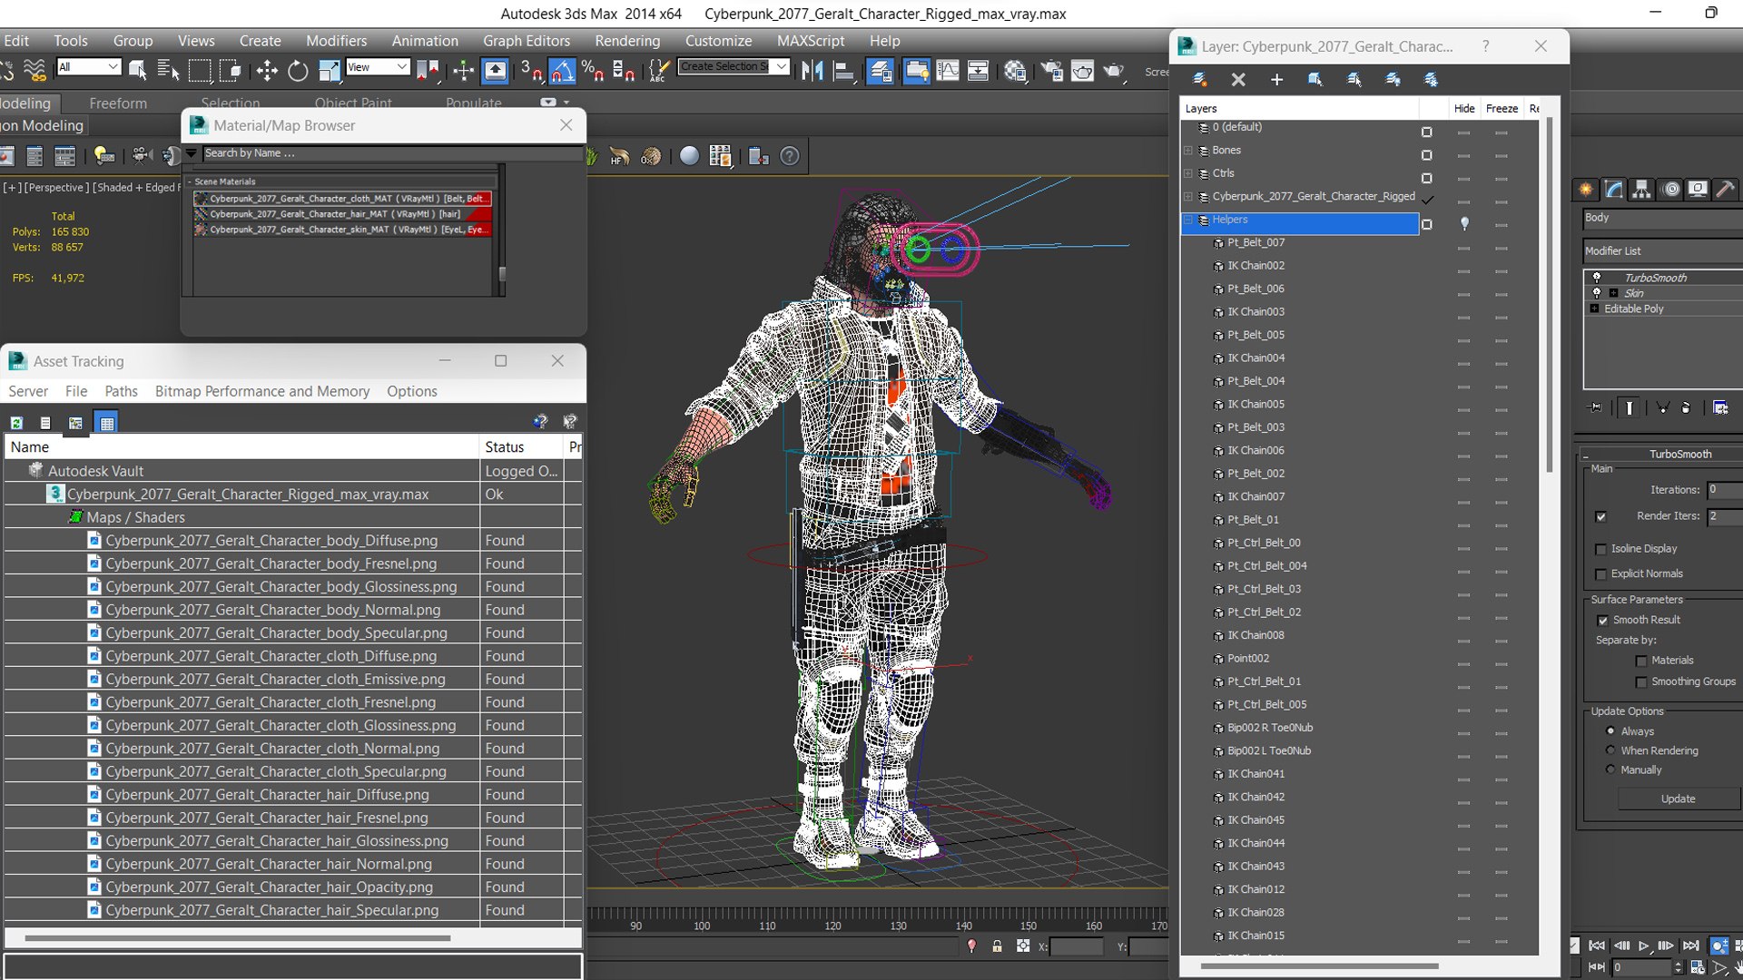Viewport: 1743px width, 980px height.
Task: Open the Utilities hammer panel tab
Action: click(x=1726, y=189)
